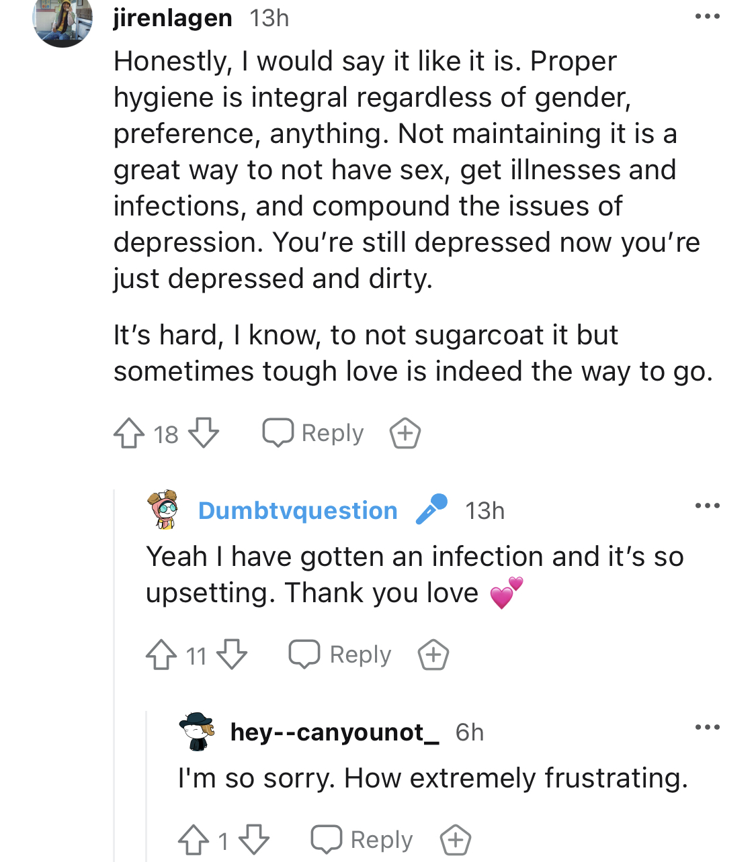Give award to hey--canyounot_'s comment
This screenshot has height=862, width=756.
coord(455,840)
